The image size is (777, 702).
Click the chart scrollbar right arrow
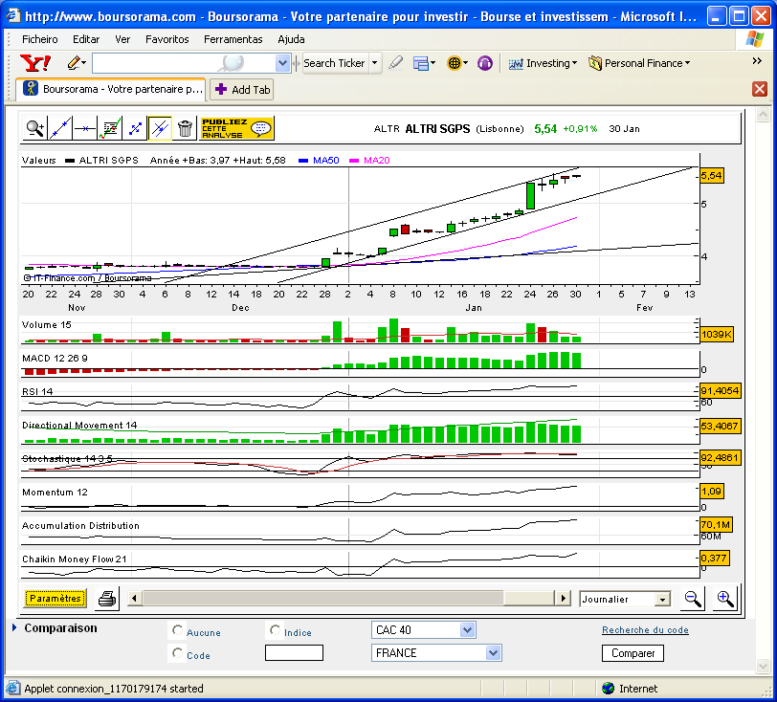click(563, 598)
